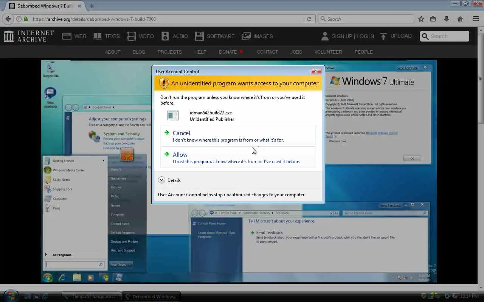
Task: Reload the current page
Action: coord(309,19)
